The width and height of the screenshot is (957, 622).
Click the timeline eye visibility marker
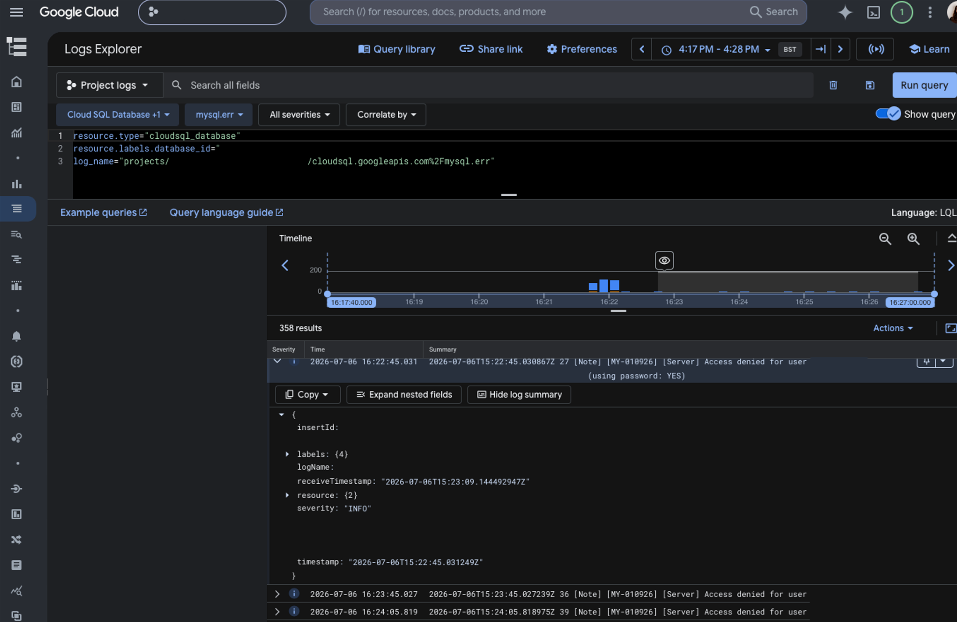tap(664, 260)
